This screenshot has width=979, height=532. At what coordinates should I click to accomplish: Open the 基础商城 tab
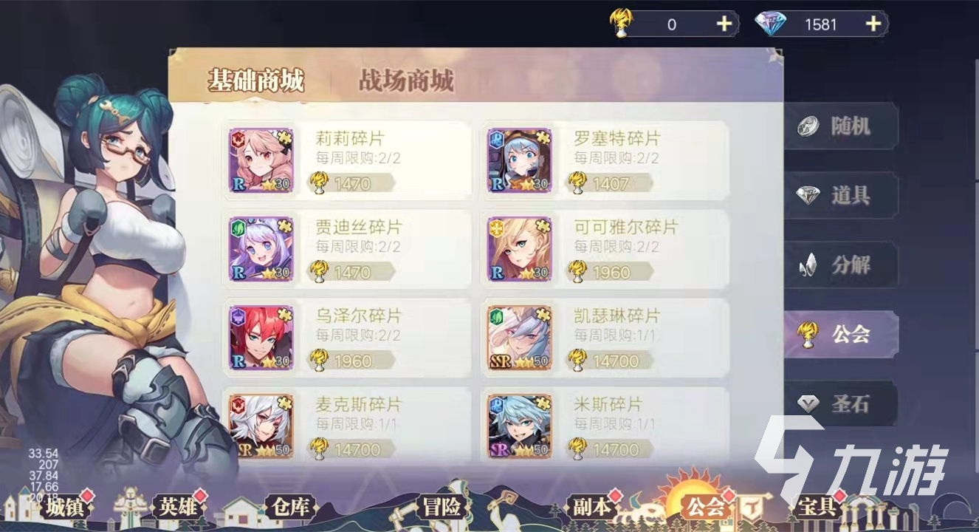[x=255, y=81]
